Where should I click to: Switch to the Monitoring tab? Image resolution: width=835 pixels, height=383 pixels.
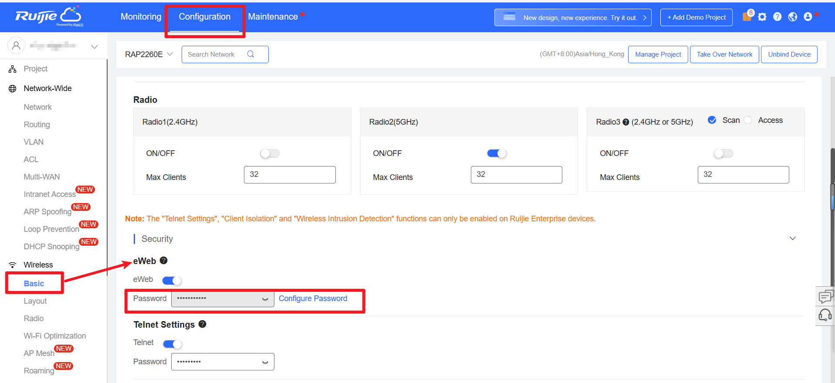[141, 17]
